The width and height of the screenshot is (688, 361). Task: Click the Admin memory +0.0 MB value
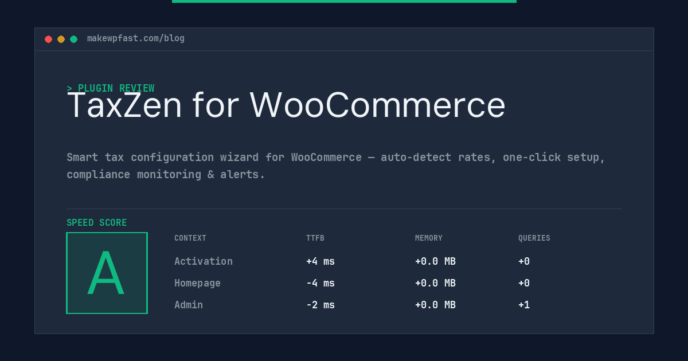click(435, 305)
